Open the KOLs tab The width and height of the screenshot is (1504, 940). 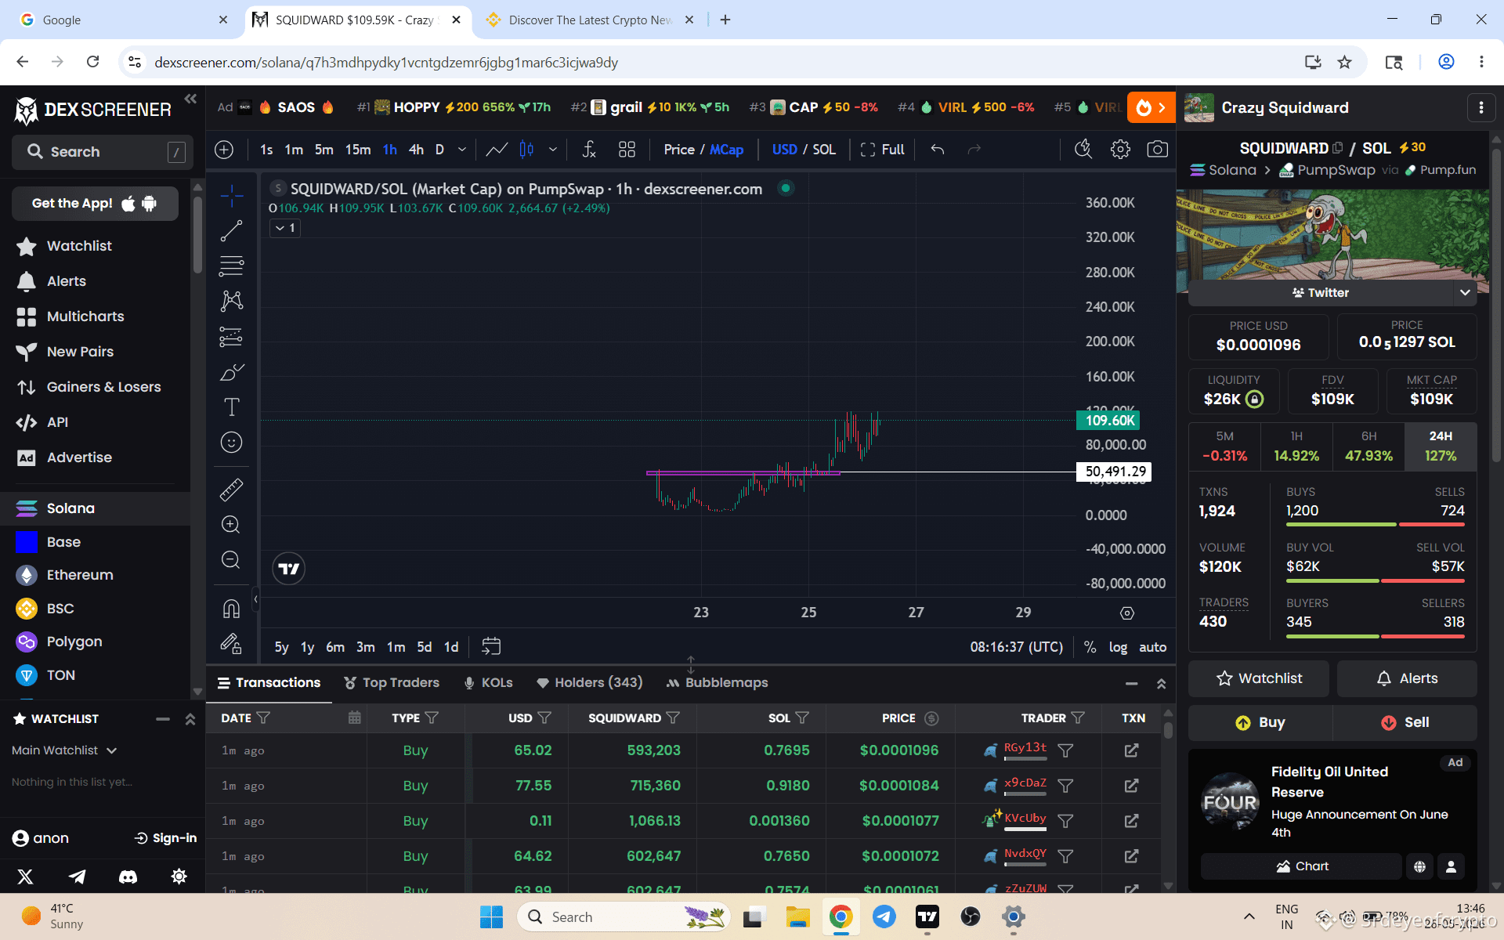click(488, 682)
